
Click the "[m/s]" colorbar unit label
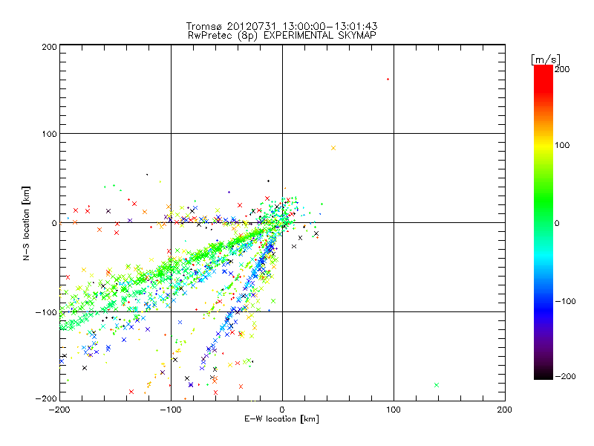[546, 59]
